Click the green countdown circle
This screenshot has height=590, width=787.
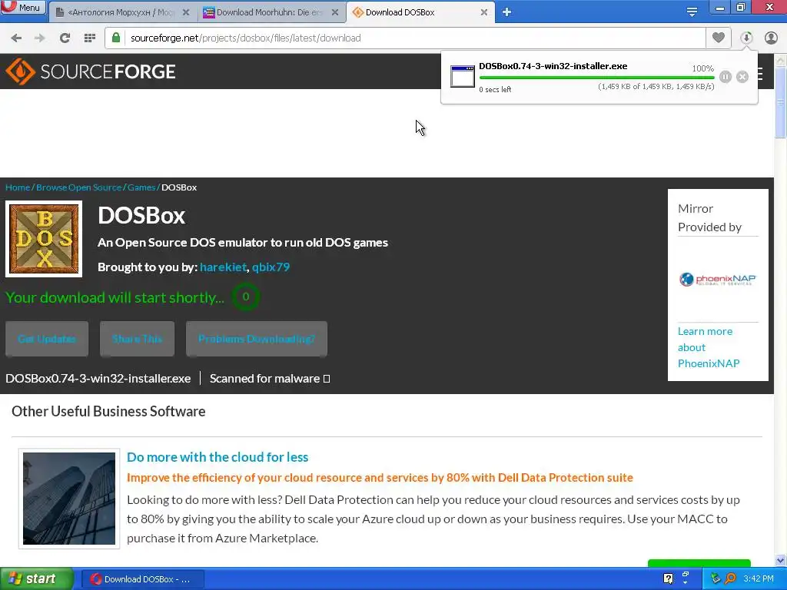(246, 297)
